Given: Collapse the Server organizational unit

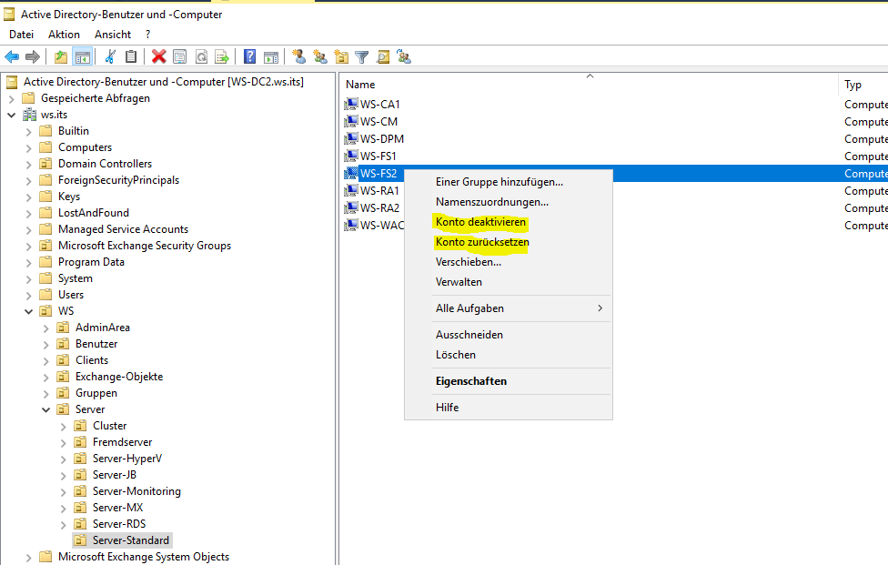Looking at the screenshot, I should (x=45, y=410).
